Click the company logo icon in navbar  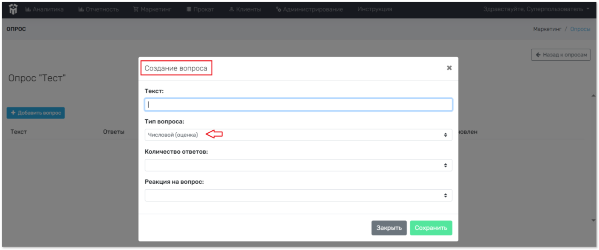tap(13, 9)
